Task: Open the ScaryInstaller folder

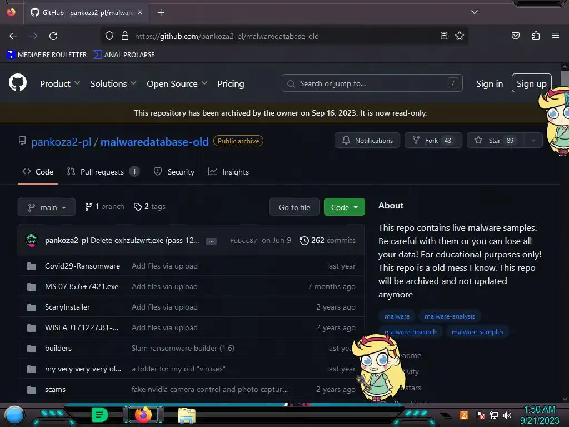Action: click(x=67, y=307)
